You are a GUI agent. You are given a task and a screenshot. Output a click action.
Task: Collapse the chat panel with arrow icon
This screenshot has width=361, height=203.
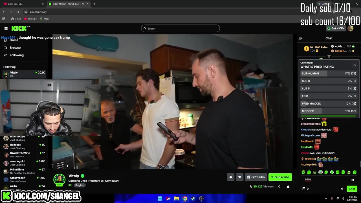(301, 38)
